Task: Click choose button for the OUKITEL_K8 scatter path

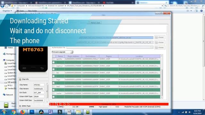Action: pyautogui.click(x=160, y=42)
